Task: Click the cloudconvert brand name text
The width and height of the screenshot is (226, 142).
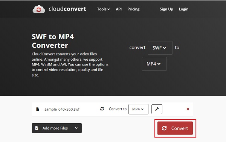Action: (x=67, y=9)
